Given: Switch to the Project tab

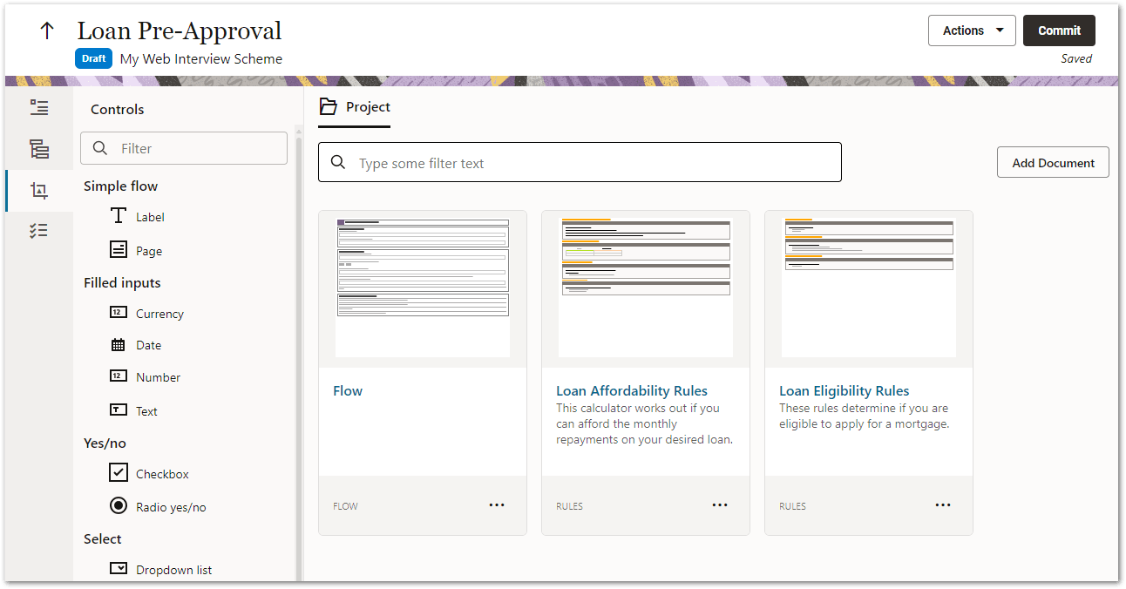Looking at the screenshot, I should pyautogui.click(x=354, y=106).
